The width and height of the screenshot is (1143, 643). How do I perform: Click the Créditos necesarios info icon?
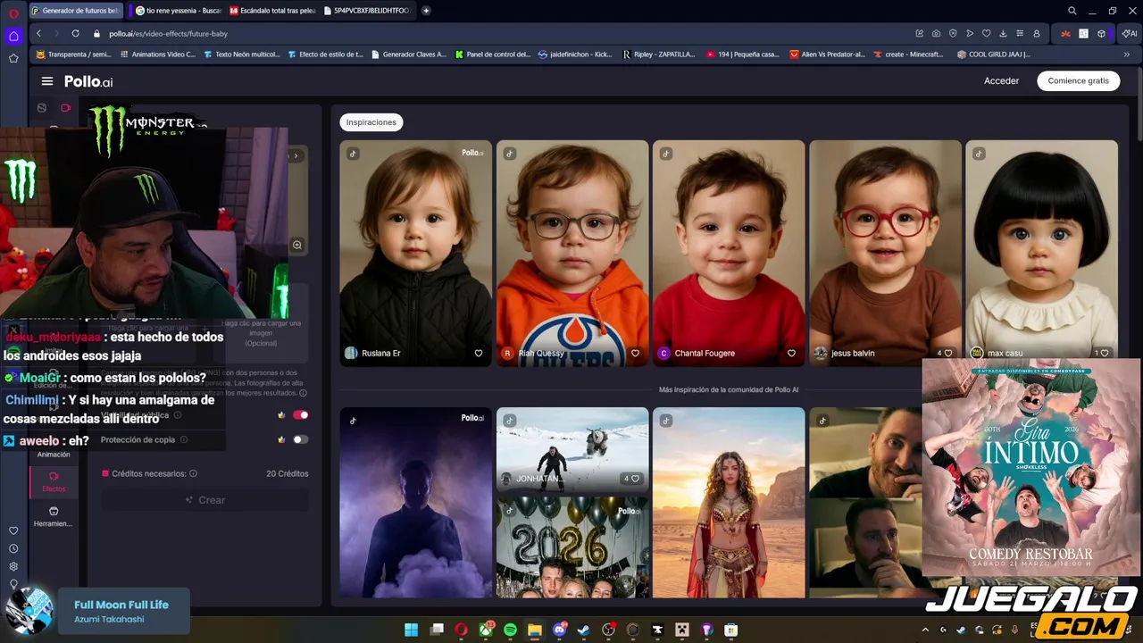click(x=193, y=473)
